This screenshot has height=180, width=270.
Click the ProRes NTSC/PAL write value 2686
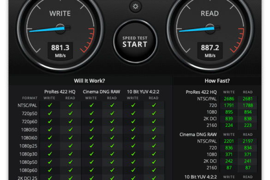click(229, 99)
